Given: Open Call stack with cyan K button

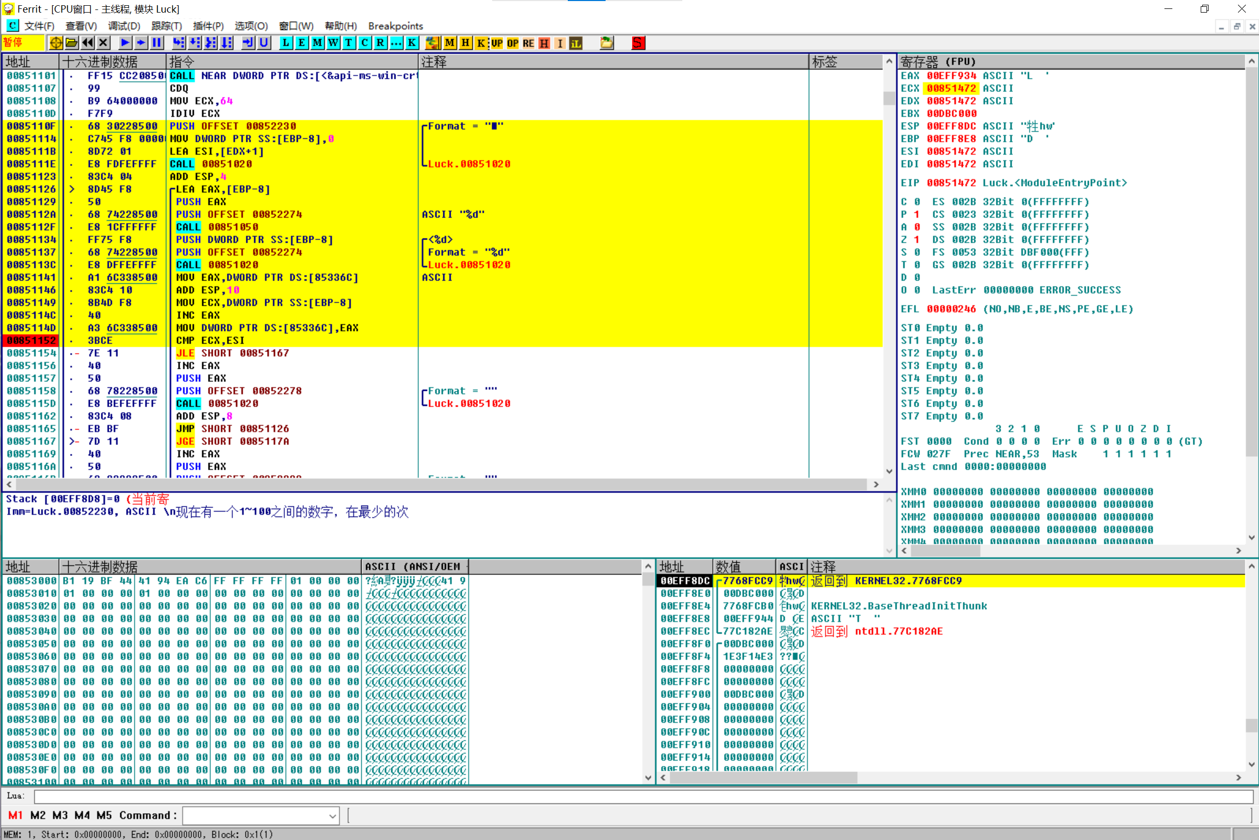Looking at the screenshot, I should pyautogui.click(x=412, y=43).
